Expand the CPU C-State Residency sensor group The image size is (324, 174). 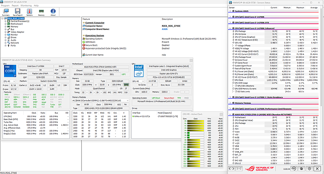pos(230,97)
